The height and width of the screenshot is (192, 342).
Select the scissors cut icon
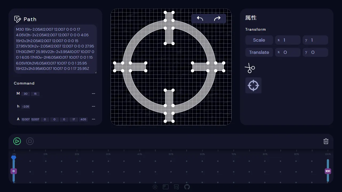click(x=250, y=68)
